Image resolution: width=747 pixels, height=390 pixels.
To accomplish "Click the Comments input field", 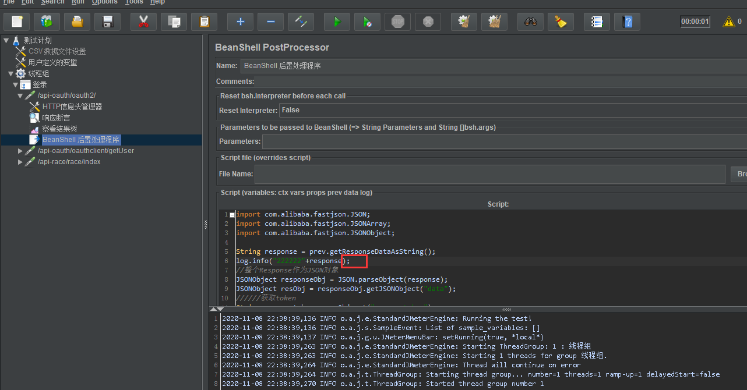I will click(x=501, y=81).
